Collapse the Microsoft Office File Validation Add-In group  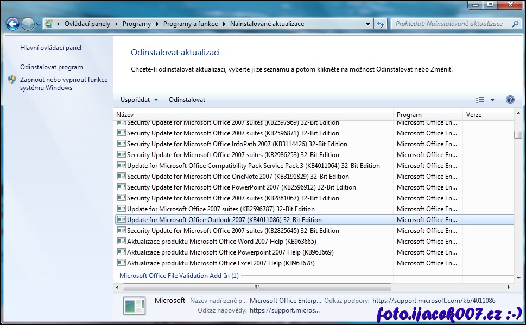click(179, 276)
